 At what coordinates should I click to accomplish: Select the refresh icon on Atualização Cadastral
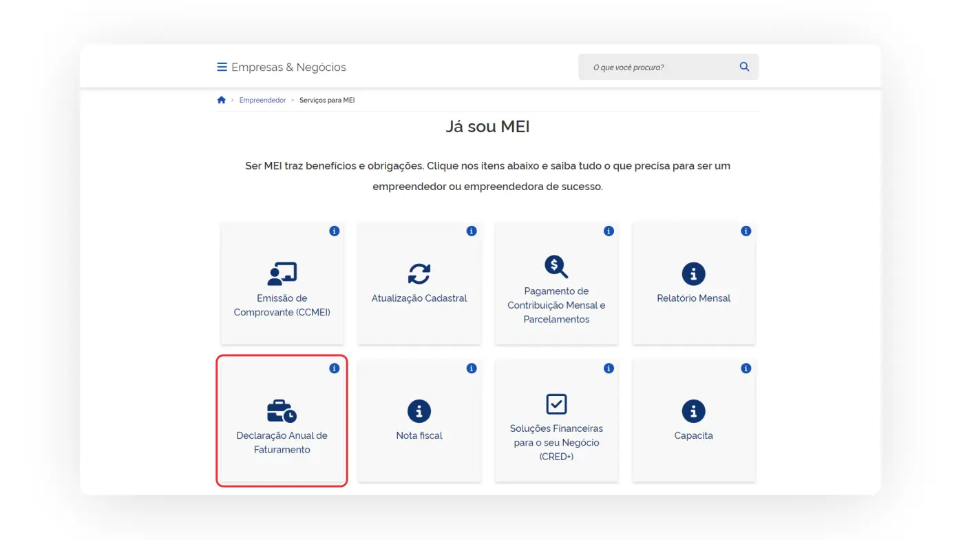click(x=419, y=273)
